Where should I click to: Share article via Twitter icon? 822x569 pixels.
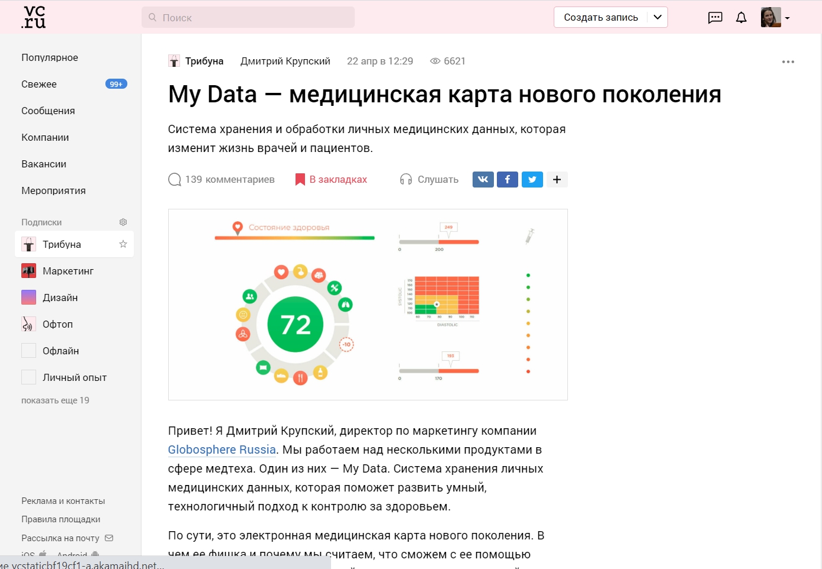[x=532, y=179]
